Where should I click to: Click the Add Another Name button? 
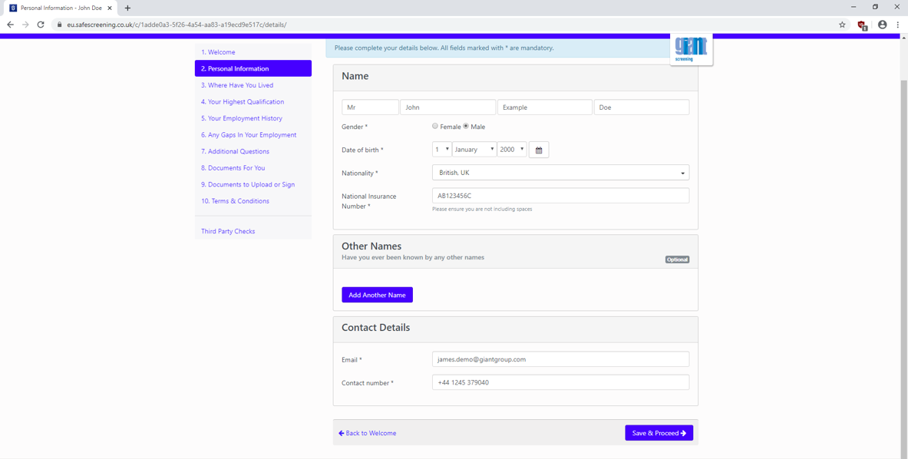click(377, 295)
